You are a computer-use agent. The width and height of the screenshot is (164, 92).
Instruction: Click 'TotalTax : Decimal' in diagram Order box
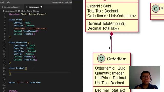103,11
